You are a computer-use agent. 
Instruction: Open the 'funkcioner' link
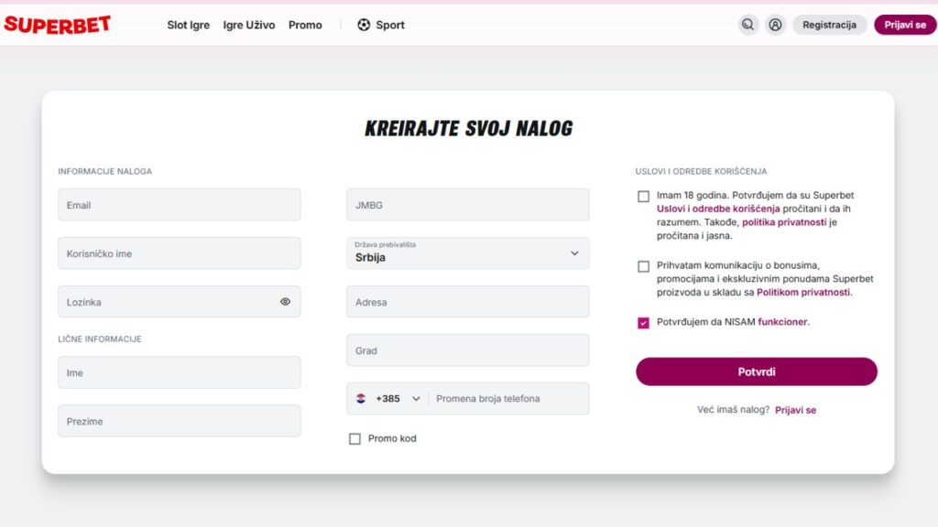point(782,321)
